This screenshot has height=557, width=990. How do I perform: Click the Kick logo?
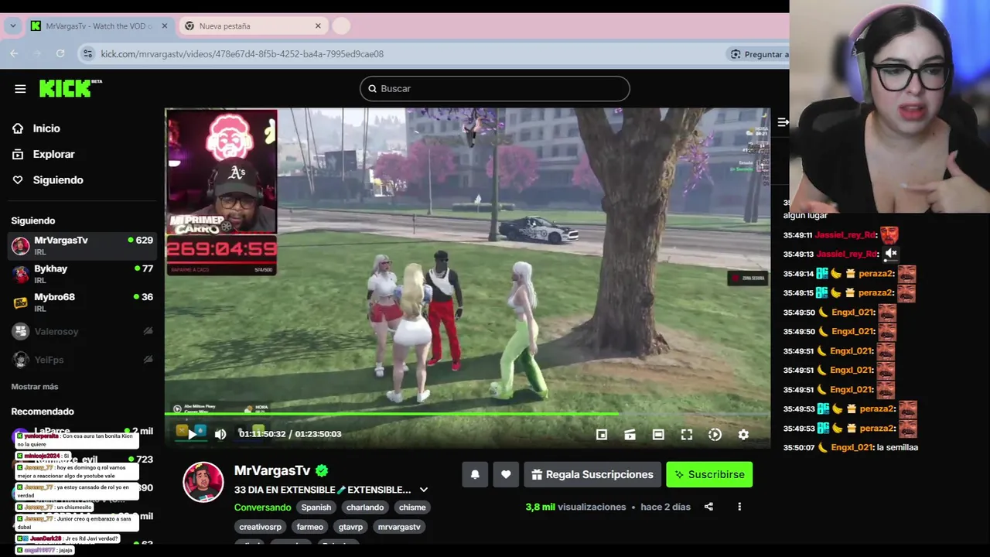click(70, 88)
